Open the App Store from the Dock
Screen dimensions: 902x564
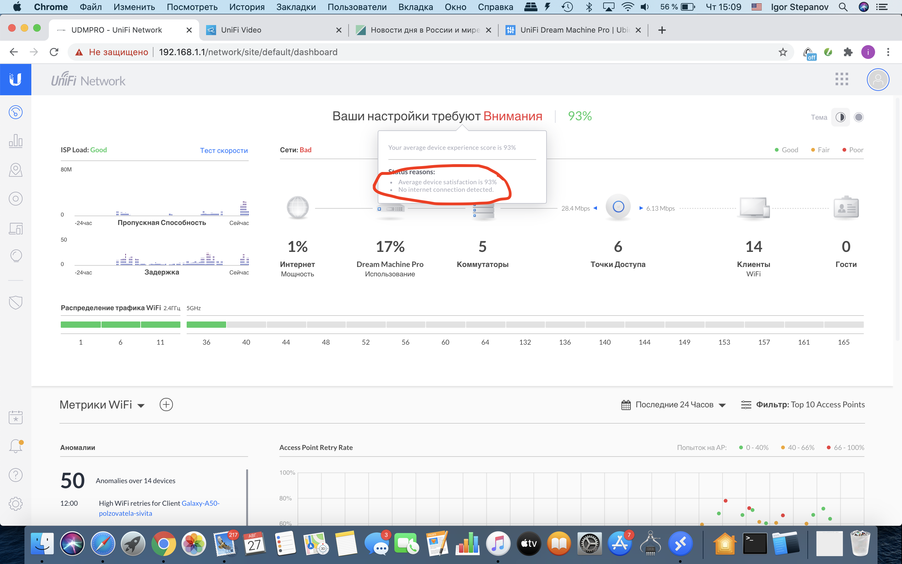click(x=620, y=544)
